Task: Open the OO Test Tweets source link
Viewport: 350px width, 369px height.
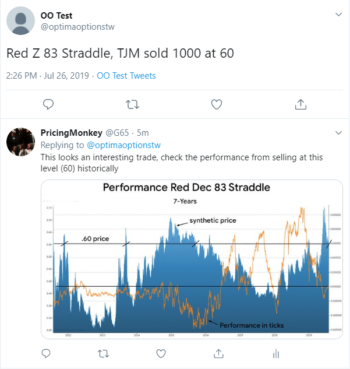Action: [126, 76]
